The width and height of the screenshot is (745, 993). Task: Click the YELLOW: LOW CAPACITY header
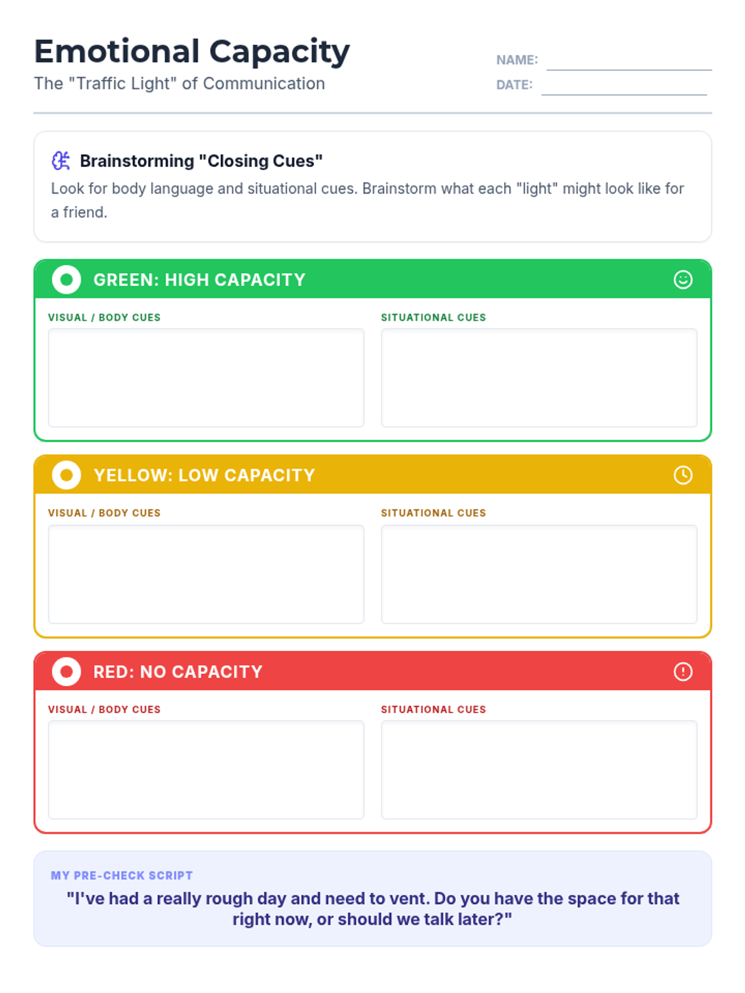(x=204, y=475)
